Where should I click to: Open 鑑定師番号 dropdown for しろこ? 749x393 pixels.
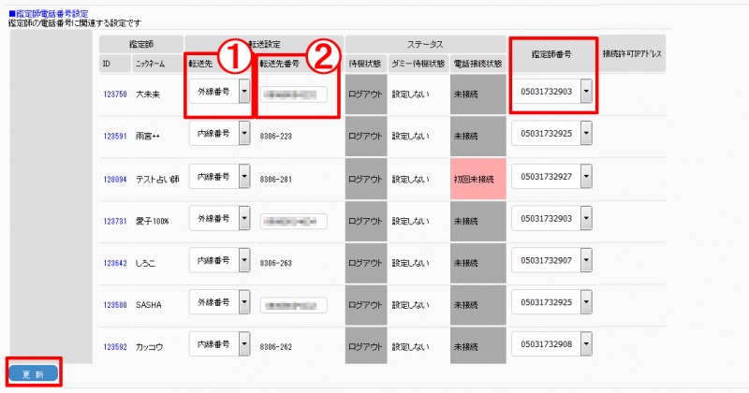tap(586, 262)
